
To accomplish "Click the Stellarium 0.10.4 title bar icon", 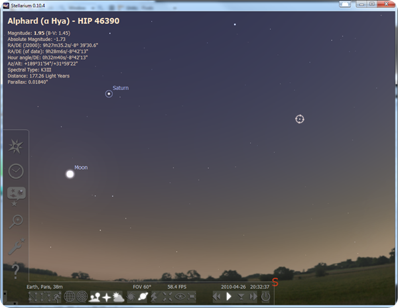I will click(6, 5).
